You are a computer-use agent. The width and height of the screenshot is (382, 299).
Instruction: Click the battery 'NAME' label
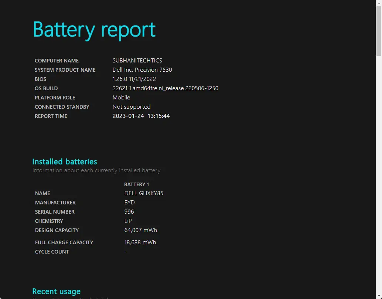pos(42,194)
